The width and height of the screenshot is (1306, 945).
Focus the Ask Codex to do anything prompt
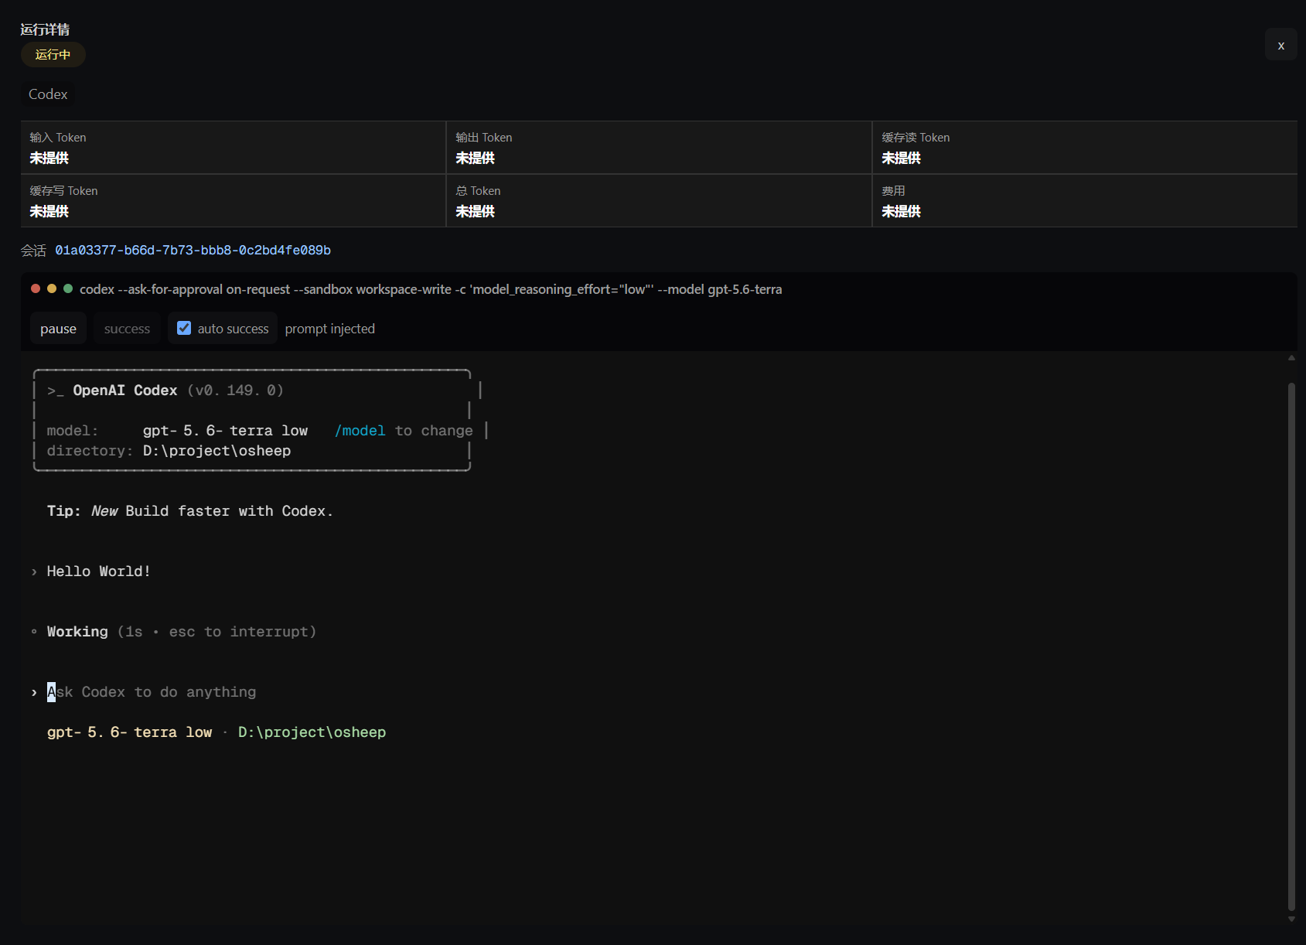pos(152,692)
